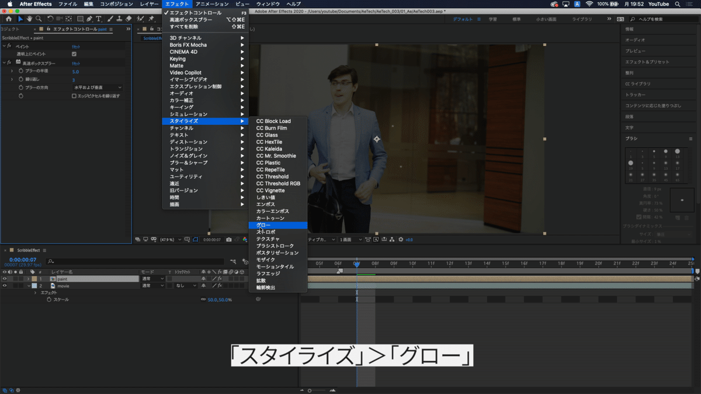Select the Selection arrow tool
This screenshot has height=394, width=701.
coord(20,19)
